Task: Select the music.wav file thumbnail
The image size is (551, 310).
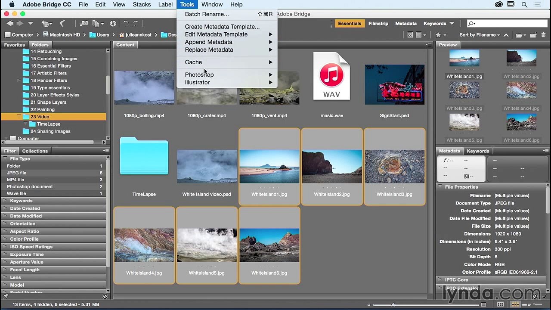Action: point(331,76)
